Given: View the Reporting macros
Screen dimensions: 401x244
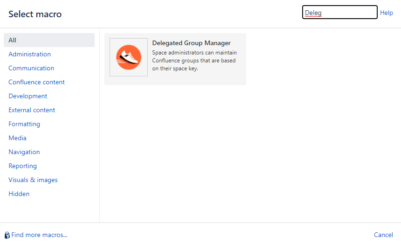Looking at the screenshot, I should click(x=22, y=166).
